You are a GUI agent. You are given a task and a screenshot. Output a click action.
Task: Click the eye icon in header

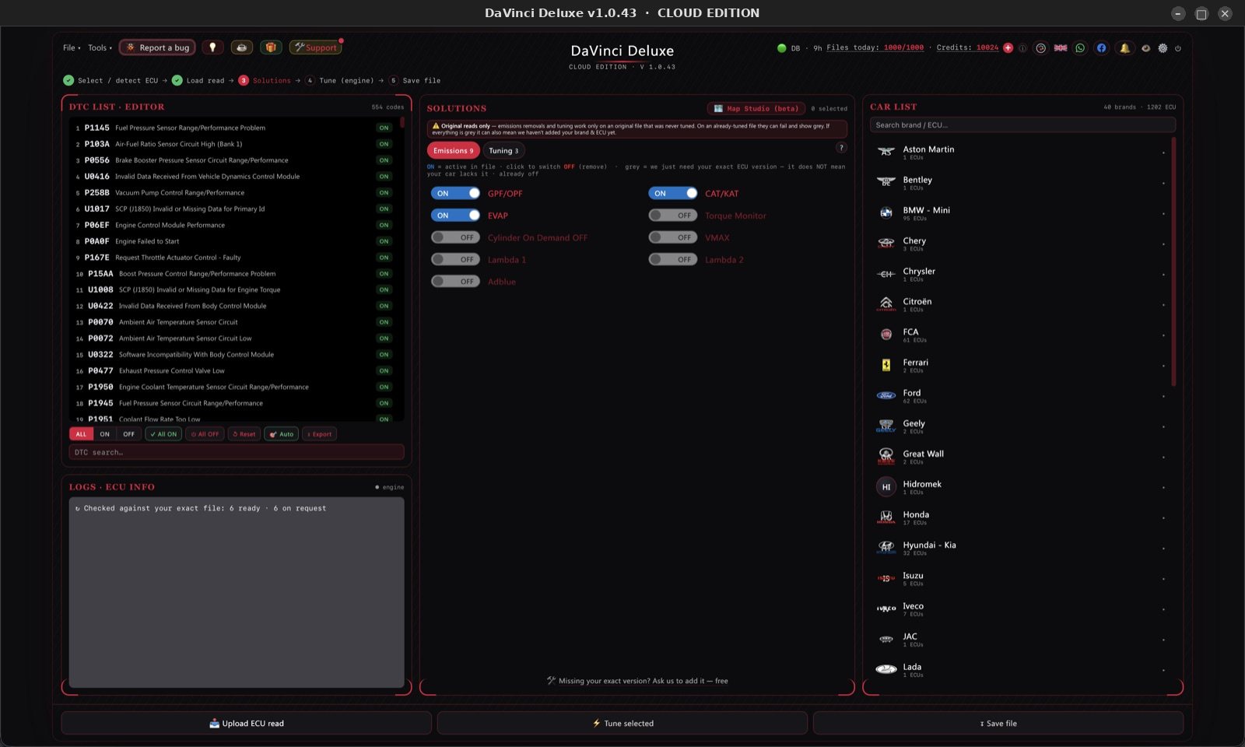1145,48
